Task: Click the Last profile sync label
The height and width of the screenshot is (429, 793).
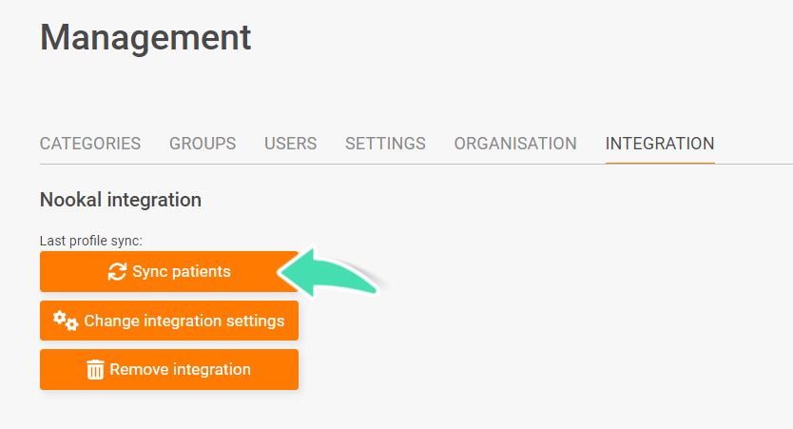Action: [x=91, y=241]
